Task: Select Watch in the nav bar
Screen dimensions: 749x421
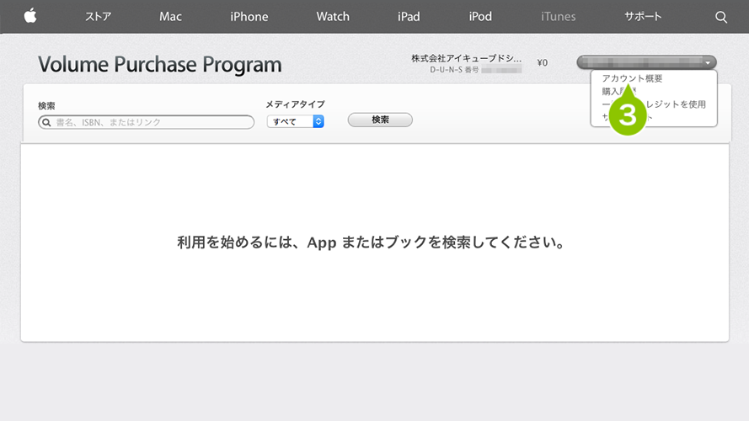Action: click(x=333, y=17)
